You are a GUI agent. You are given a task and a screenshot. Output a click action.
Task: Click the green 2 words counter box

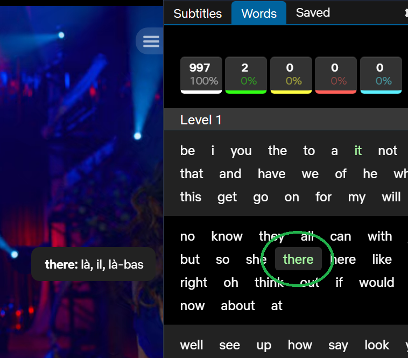[x=245, y=74]
